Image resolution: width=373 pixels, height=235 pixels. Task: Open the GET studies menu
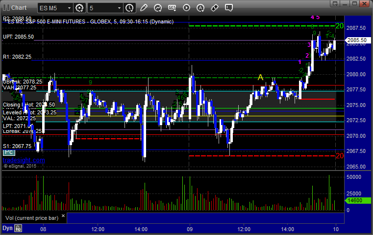(172, 8)
